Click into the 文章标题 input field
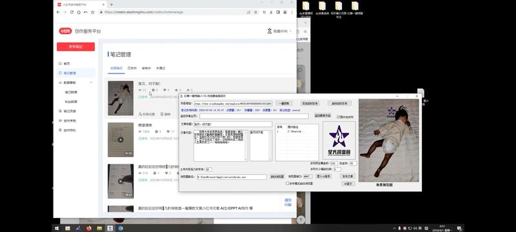This screenshot has height=232, width=516. [x=233, y=124]
